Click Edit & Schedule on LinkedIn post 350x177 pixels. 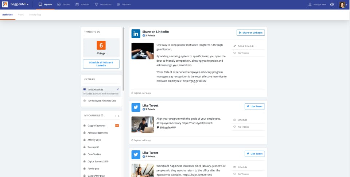coord(246,46)
